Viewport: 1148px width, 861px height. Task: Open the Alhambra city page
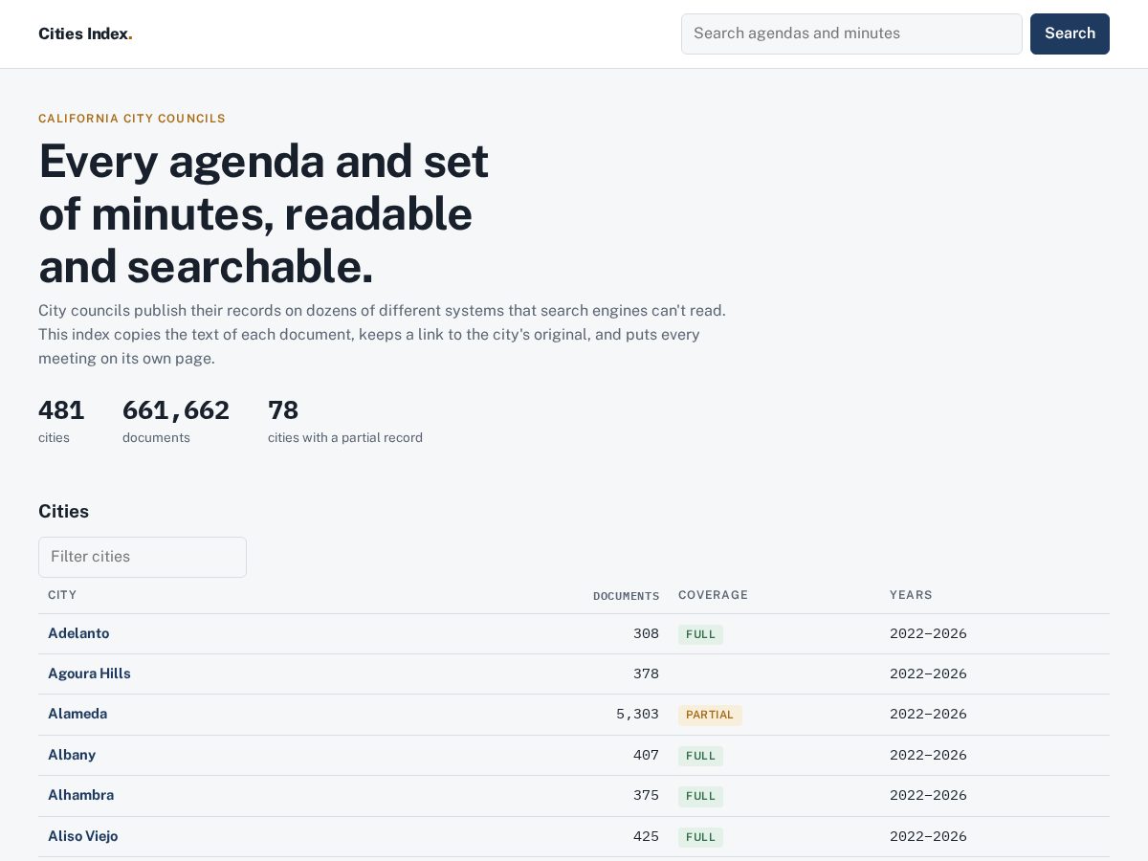pos(80,795)
